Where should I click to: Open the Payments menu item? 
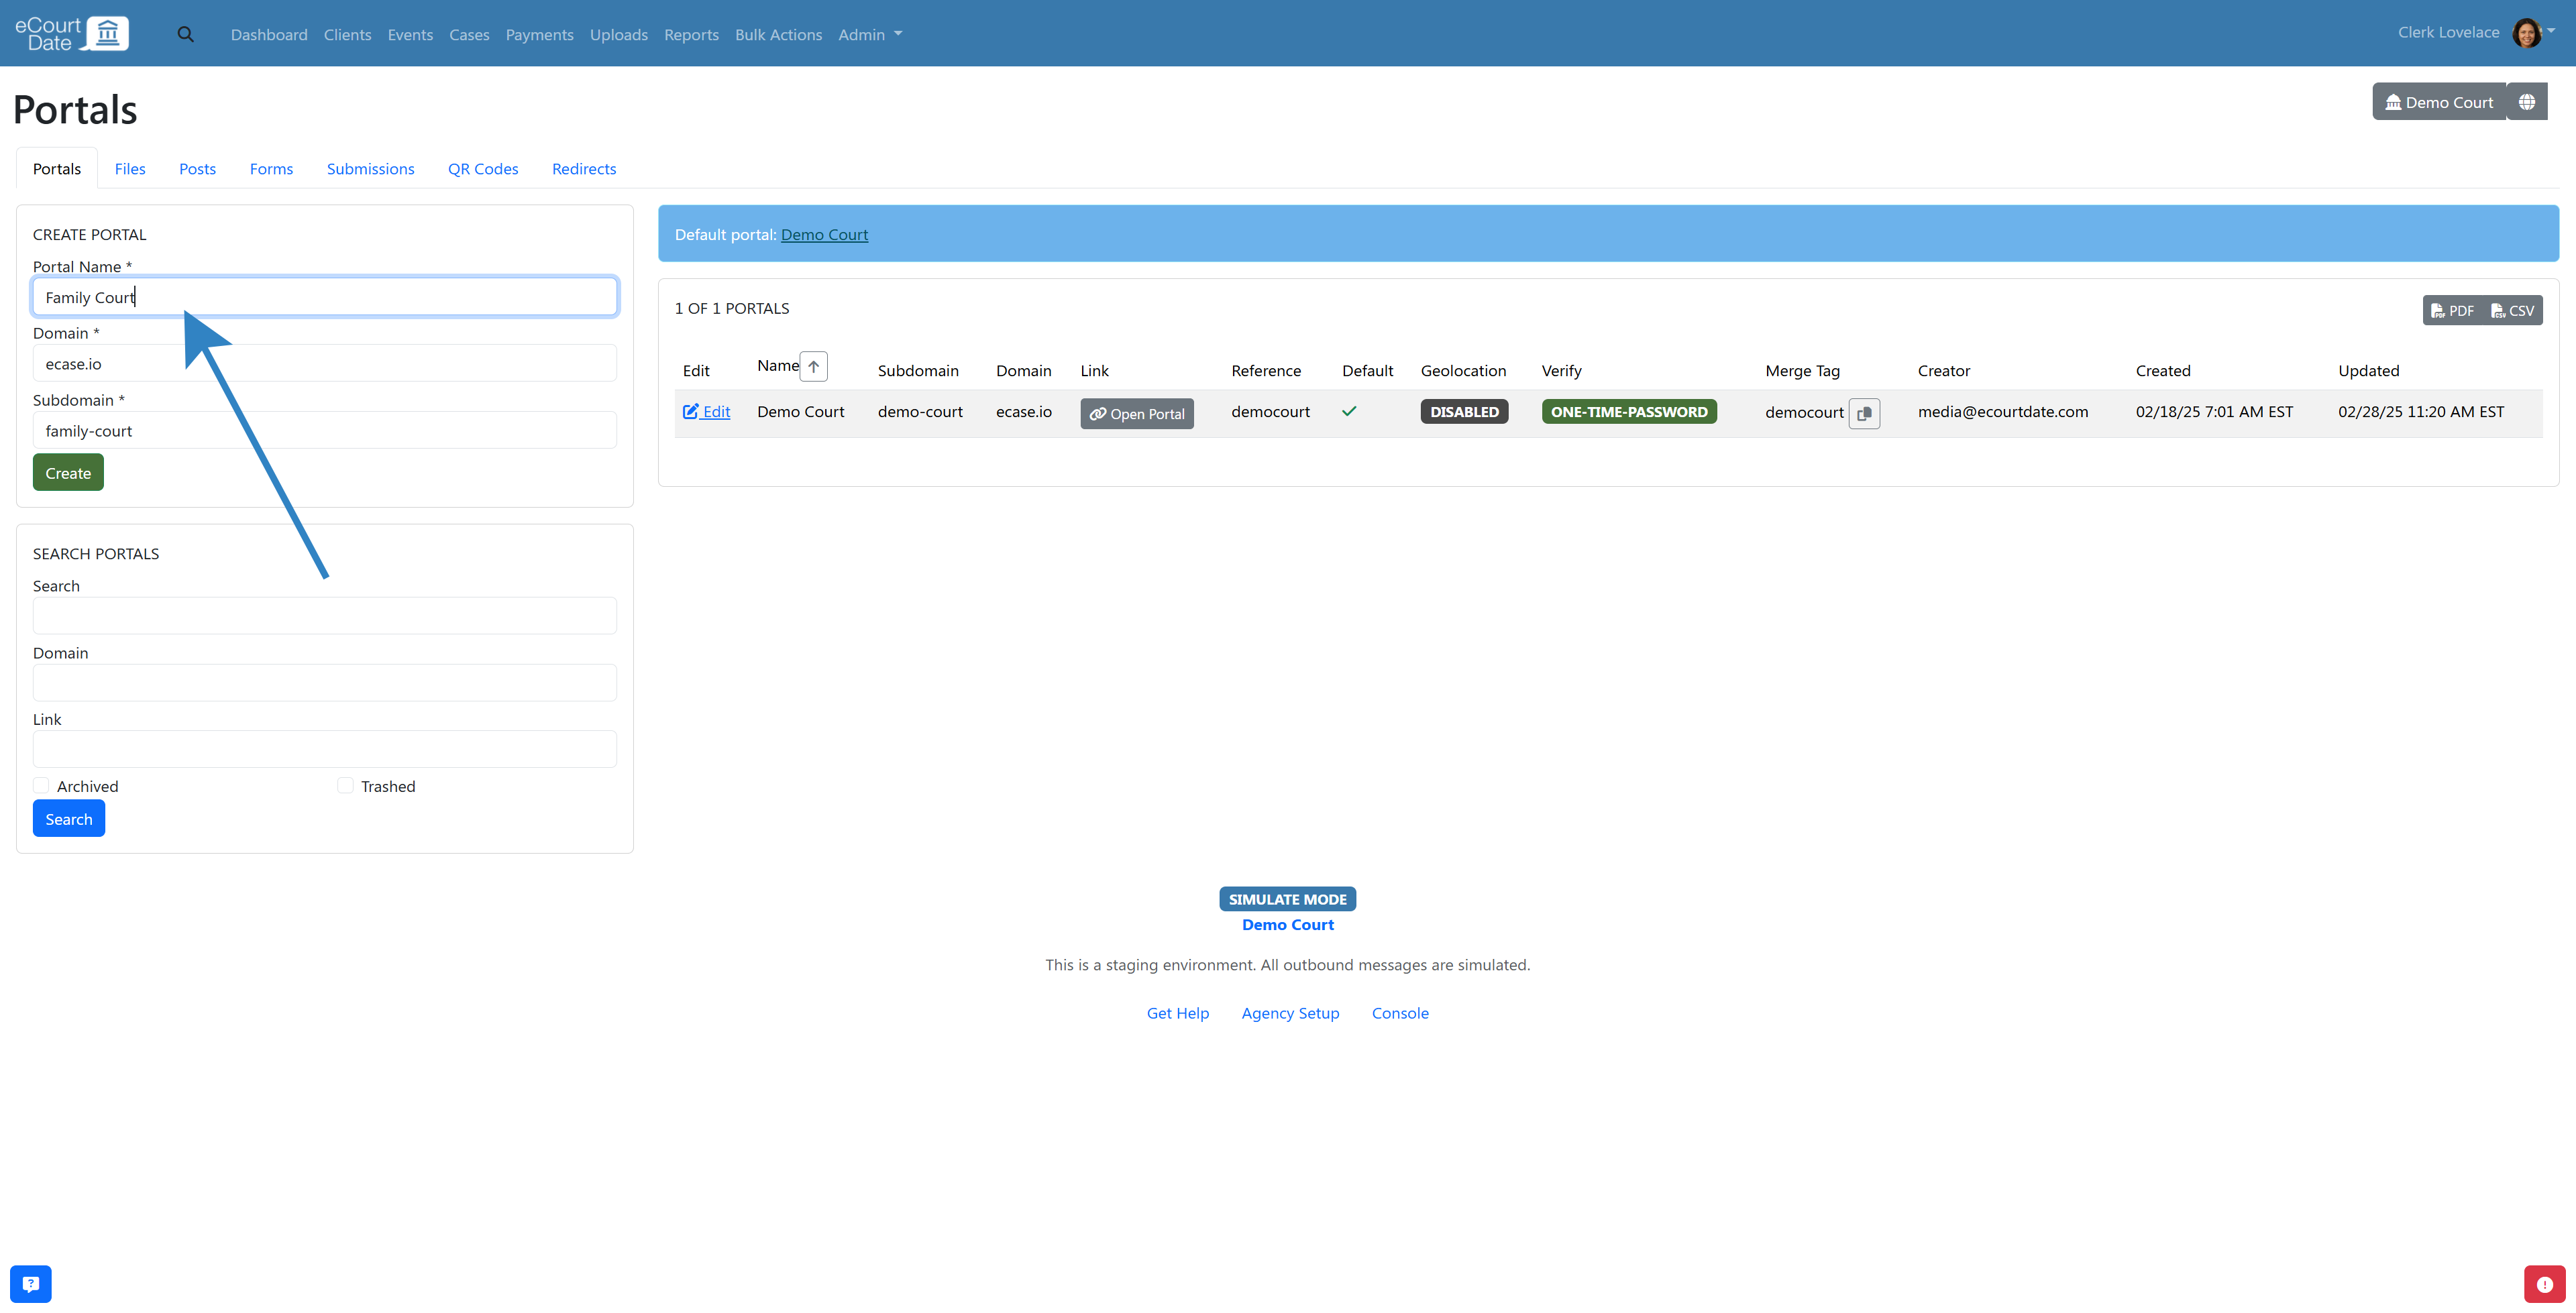(539, 34)
